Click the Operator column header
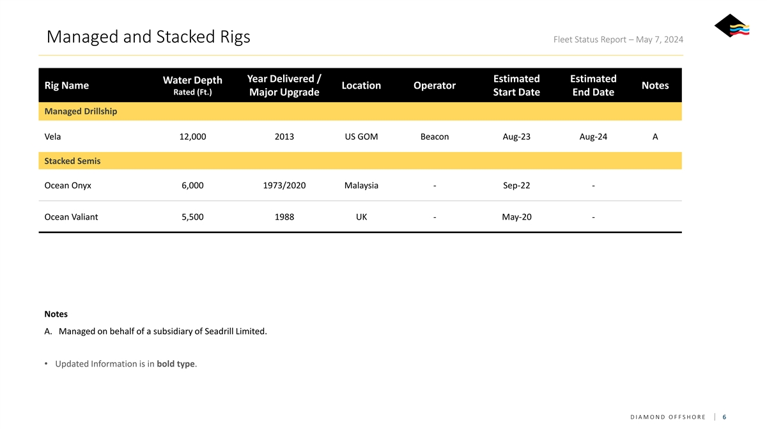This screenshot has width=767, height=431. pos(434,86)
